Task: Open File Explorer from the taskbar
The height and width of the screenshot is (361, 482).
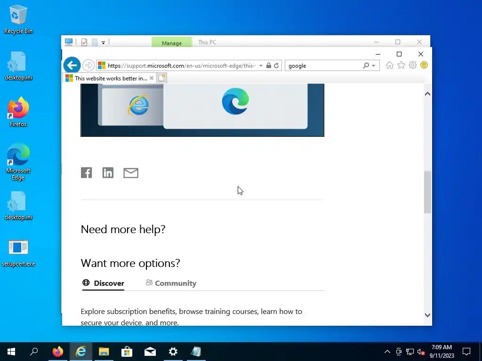Action: [104, 352]
